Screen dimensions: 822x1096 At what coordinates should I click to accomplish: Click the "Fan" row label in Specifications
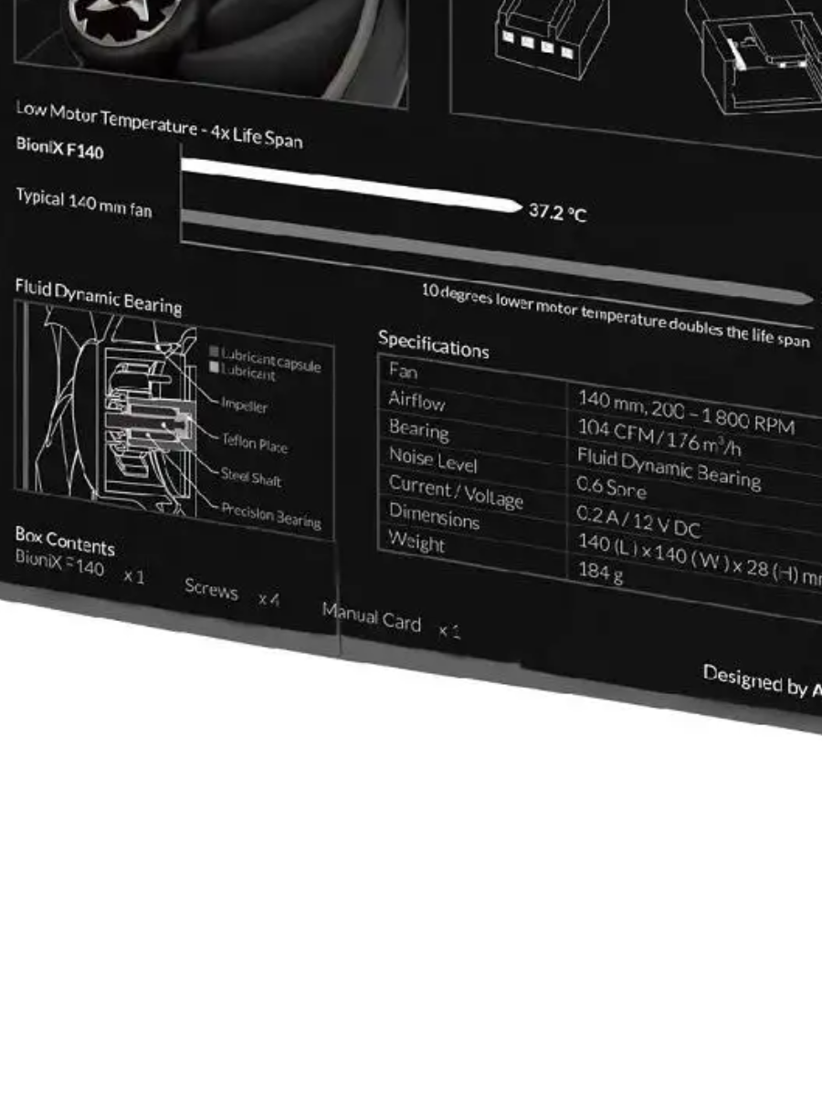tap(403, 370)
